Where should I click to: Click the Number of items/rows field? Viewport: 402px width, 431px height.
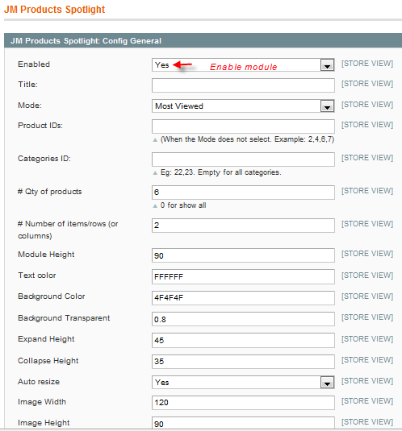(243, 226)
